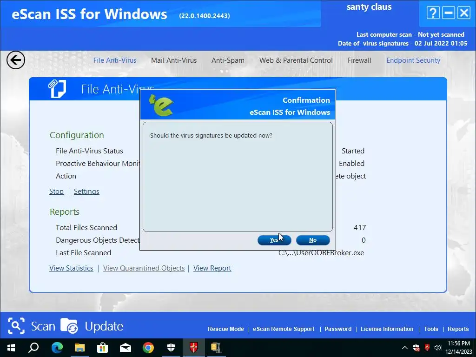Click 'Last computer scan - Not yet scanned'

410,34
